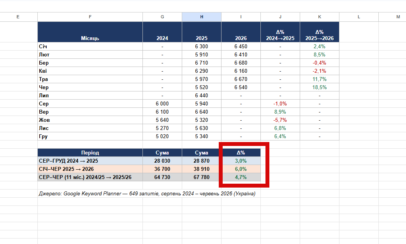Click the 6,0% summary delta cell
The width and height of the screenshot is (406, 244).
241,169
